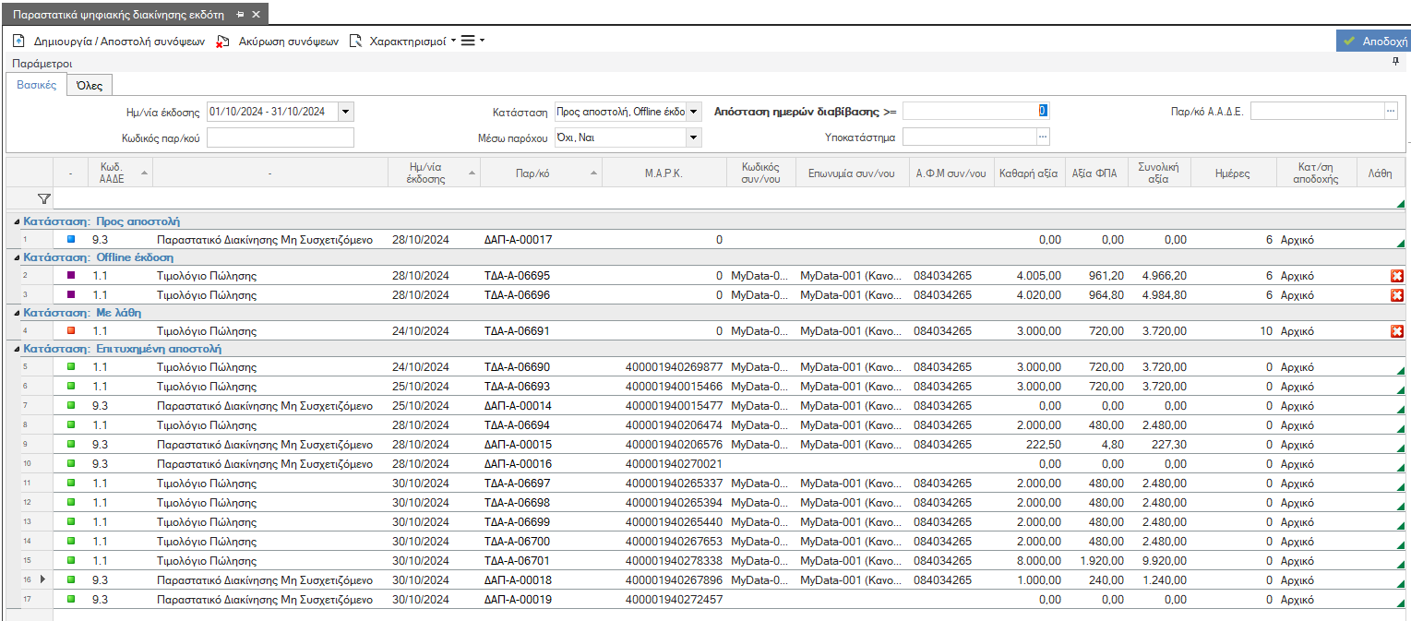Open the Παρ/κό Α.Α.Δ.Ε. lookup ellipsis button
Screen dimensions: 1411x621
[x=1391, y=112]
